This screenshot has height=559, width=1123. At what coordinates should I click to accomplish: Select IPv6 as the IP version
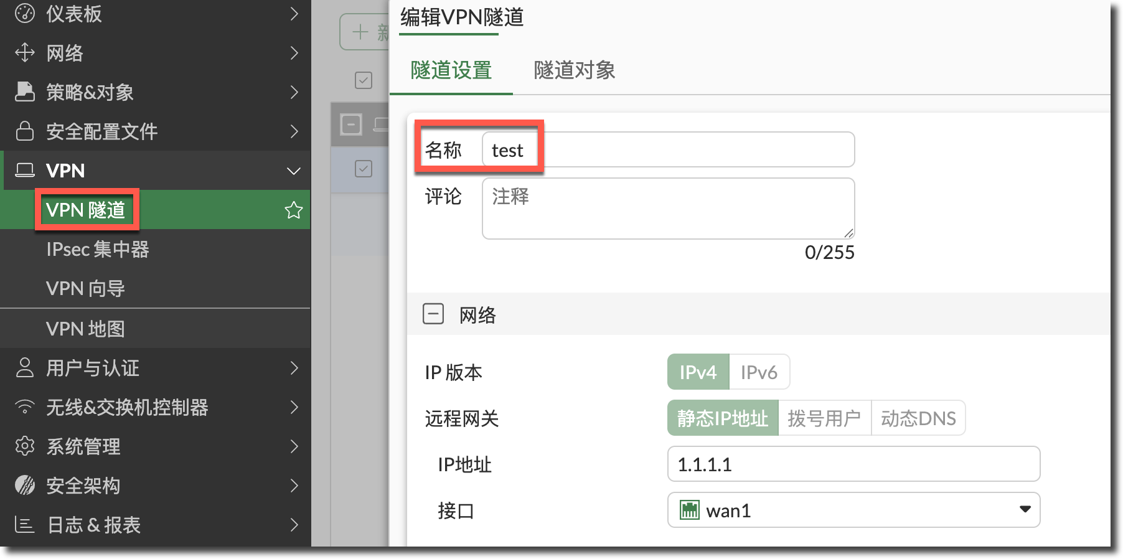759,372
